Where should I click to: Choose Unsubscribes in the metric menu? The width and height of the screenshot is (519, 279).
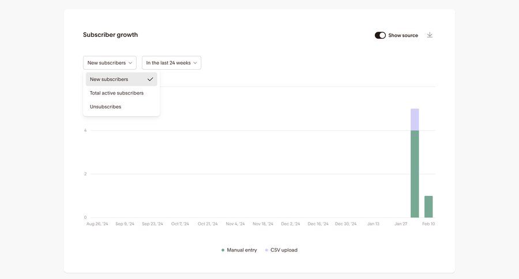click(x=106, y=107)
